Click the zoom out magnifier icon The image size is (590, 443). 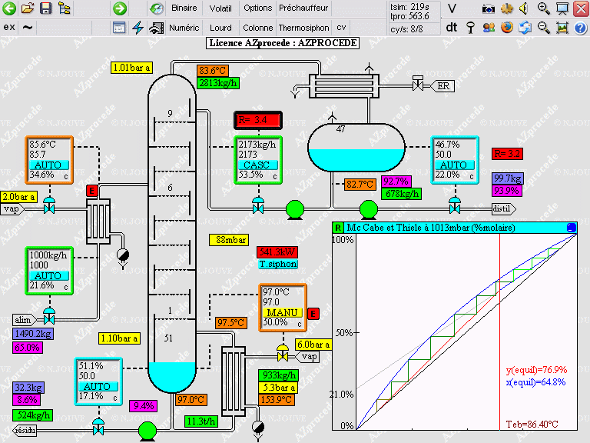[544, 28]
